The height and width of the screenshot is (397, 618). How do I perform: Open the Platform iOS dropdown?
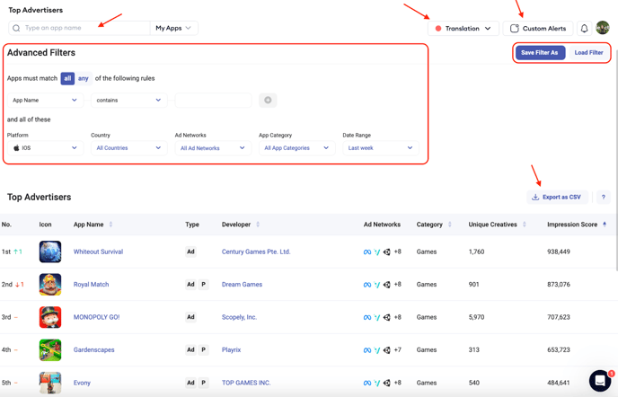45,148
